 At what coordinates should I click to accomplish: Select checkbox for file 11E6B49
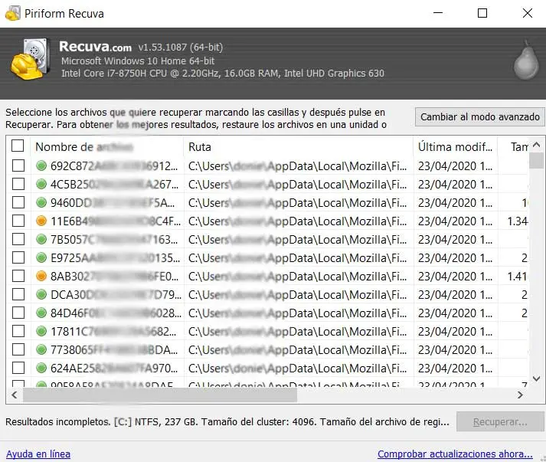[18, 221]
